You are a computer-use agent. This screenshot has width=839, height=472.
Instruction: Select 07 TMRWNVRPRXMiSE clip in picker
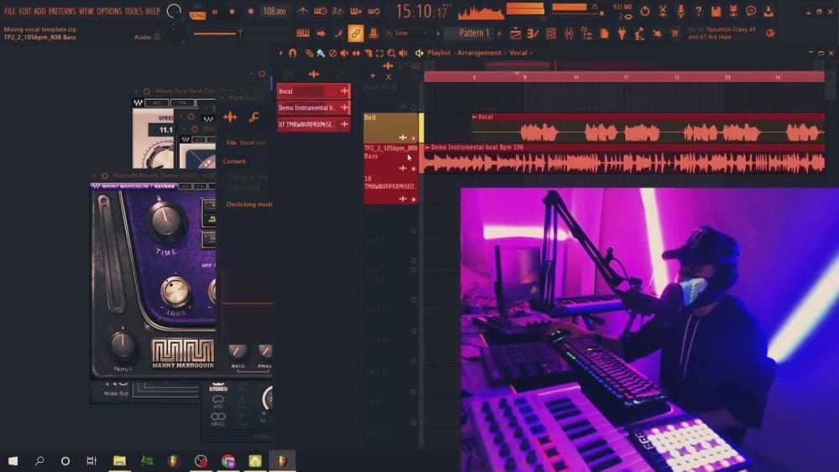(x=313, y=124)
